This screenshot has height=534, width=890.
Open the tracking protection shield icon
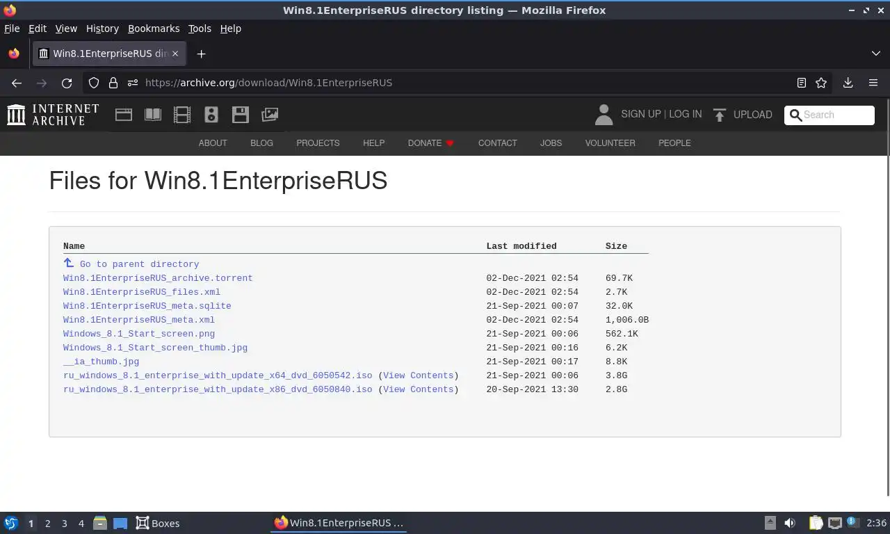(x=94, y=83)
